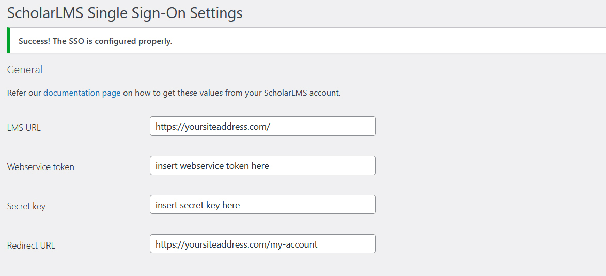Click the Secret key label
This screenshot has height=276, width=606.
pyautogui.click(x=26, y=206)
